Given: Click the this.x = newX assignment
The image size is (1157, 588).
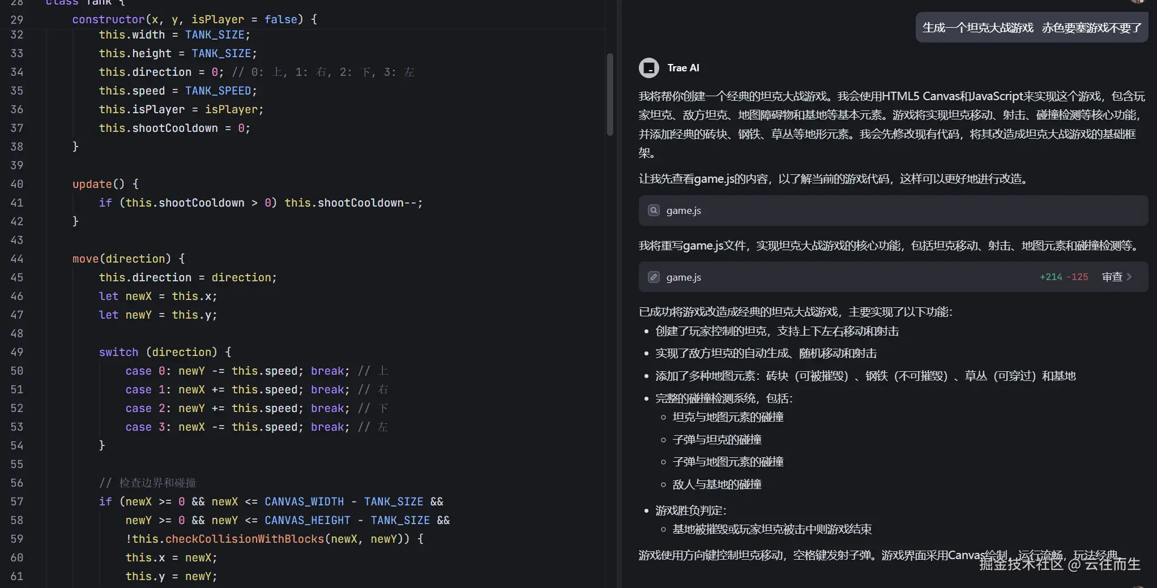Looking at the screenshot, I should pyautogui.click(x=171, y=557).
